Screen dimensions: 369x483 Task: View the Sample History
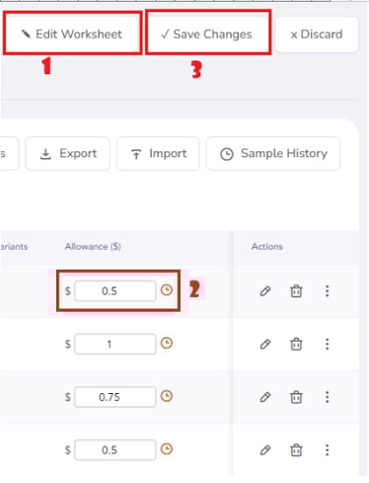pos(273,153)
